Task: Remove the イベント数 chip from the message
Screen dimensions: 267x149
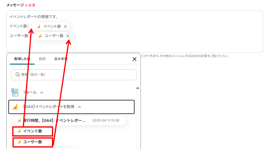Action: tap(65, 26)
